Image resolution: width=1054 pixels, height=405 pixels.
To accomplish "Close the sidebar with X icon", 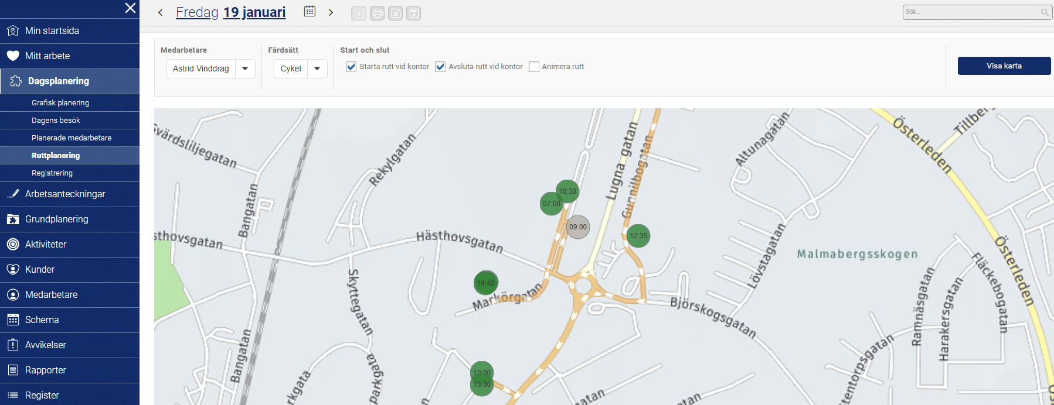I will pos(130,8).
